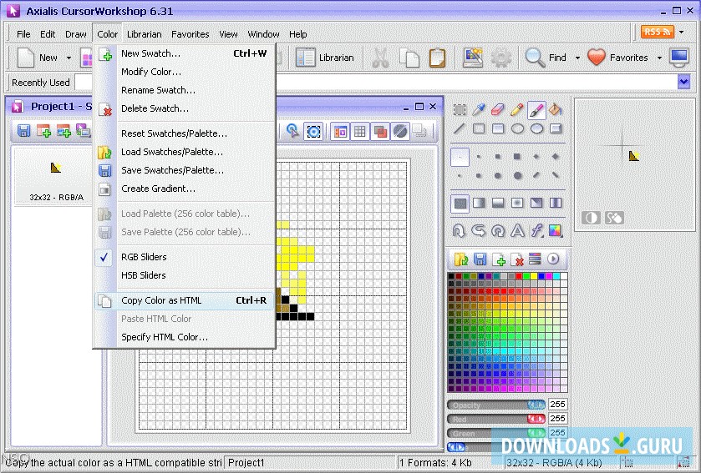Image resolution: width=701 pixels, height=473 pixels.
Task: Click the Red slider handle
Action: coord(536,419)
